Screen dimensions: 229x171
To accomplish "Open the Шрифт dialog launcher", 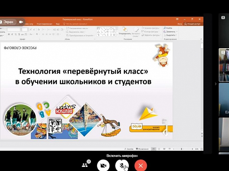I will click(x=39, y=39).
